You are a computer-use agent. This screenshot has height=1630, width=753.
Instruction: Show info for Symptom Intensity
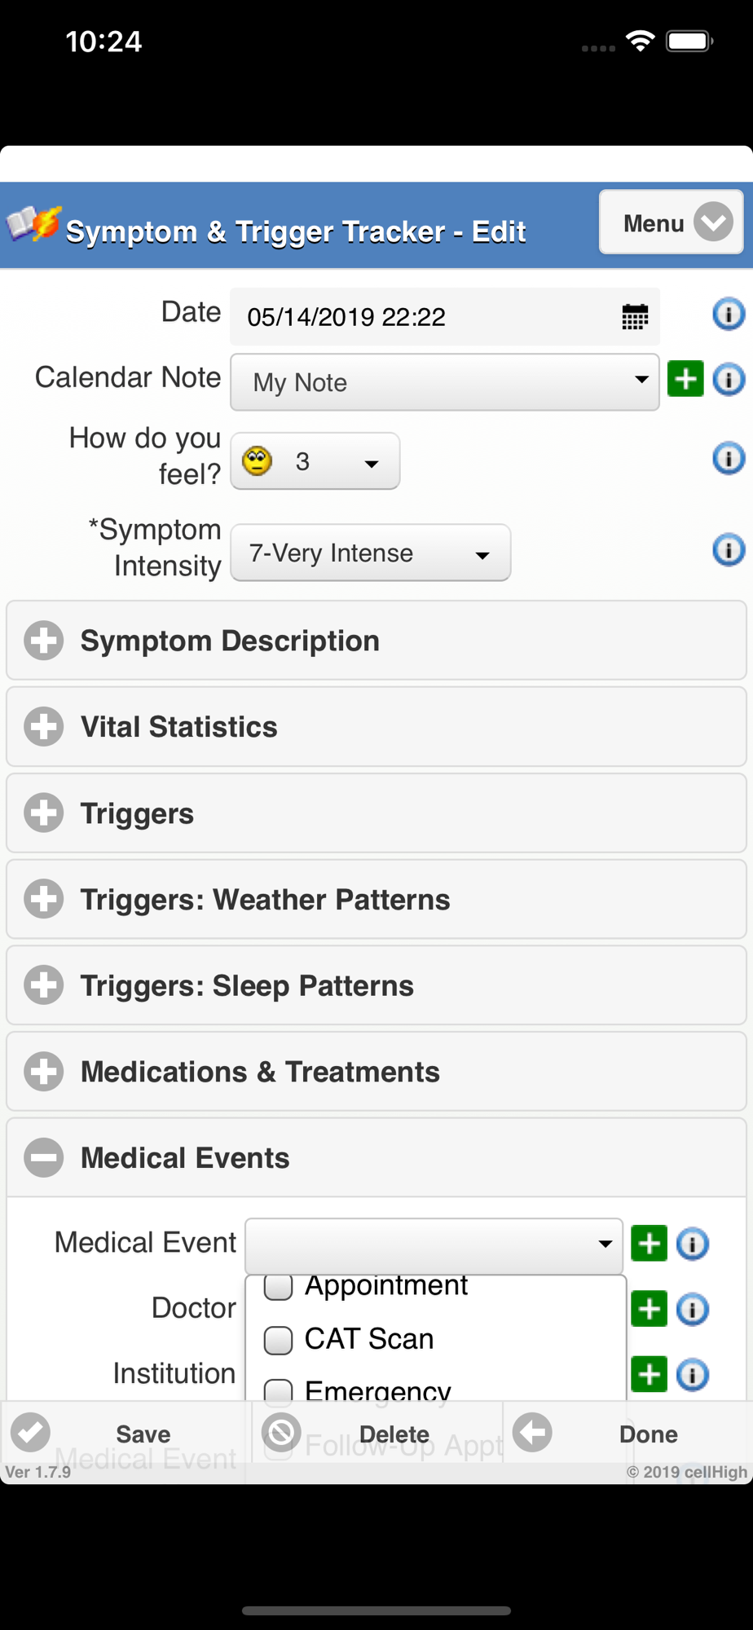[728, 550]
